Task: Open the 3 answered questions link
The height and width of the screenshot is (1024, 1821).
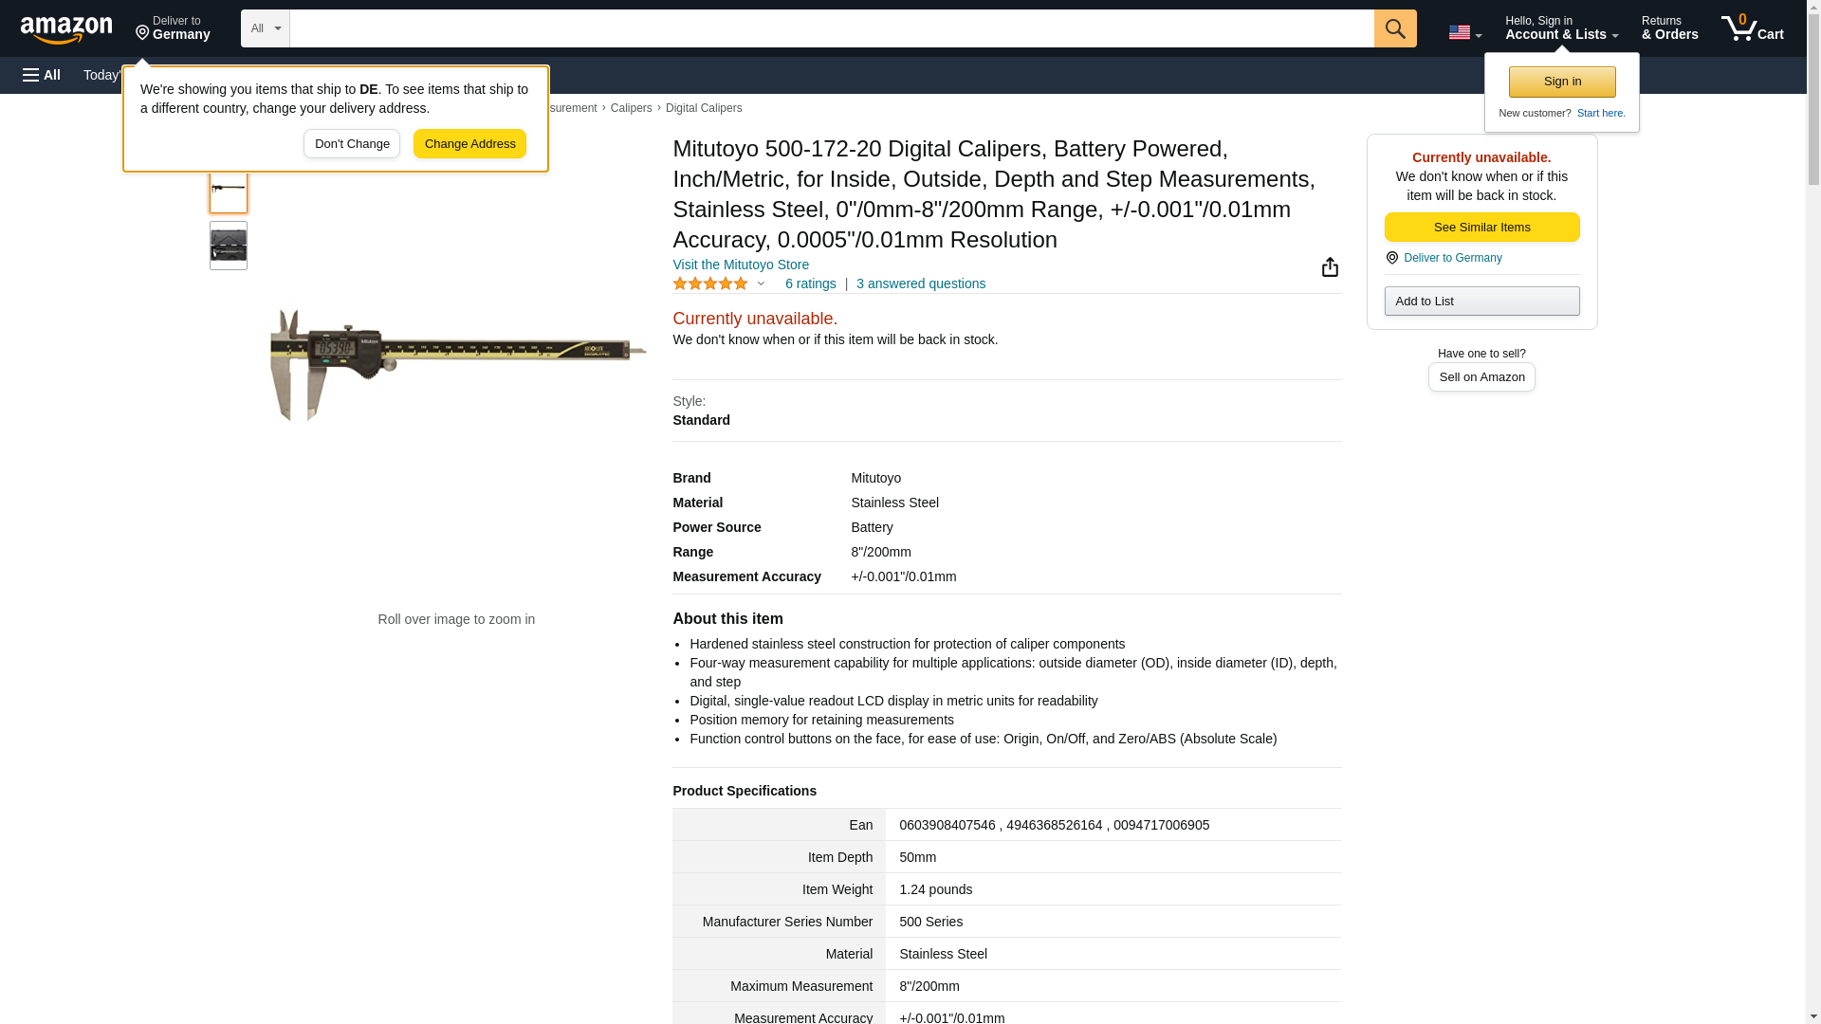Action: 920,283
